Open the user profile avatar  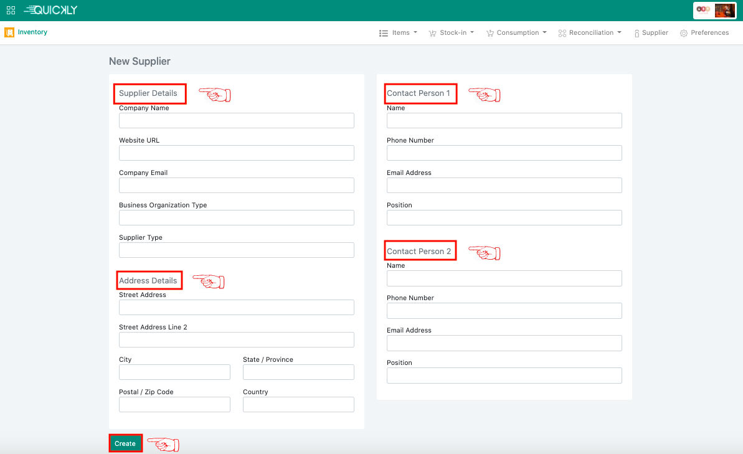click(x=724, y=10)
